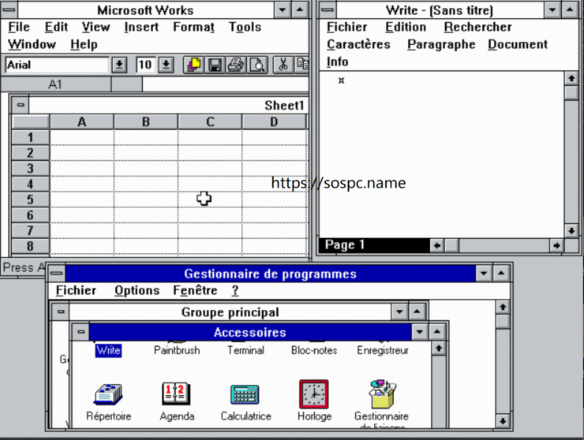Select the Paintbrush label in Accessoires

click(177, 351)
